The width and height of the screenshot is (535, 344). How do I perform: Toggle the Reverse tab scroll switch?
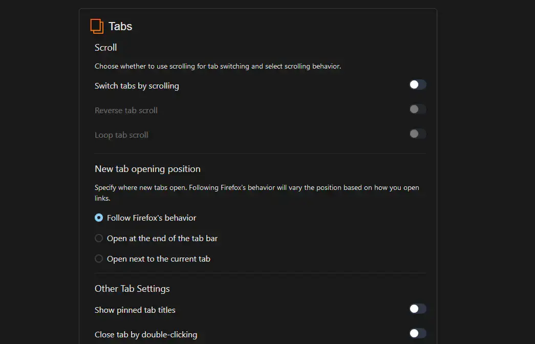pyautogui.click(x=417, y=109)
